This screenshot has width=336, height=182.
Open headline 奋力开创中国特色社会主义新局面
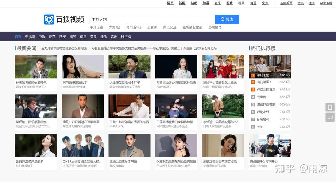(x=64, y=48)
